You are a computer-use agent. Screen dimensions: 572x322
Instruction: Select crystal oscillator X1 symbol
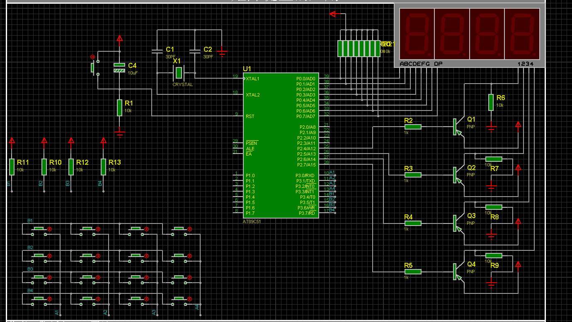coord(178,73)
